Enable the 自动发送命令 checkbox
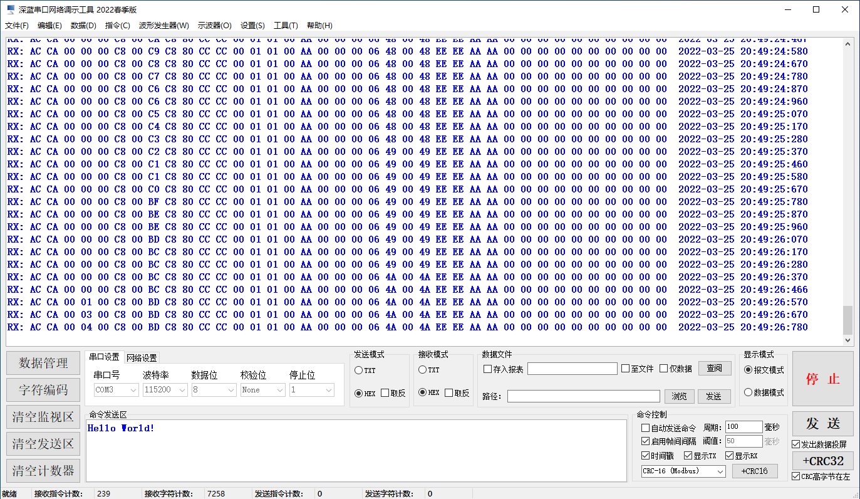 (646, 428)
